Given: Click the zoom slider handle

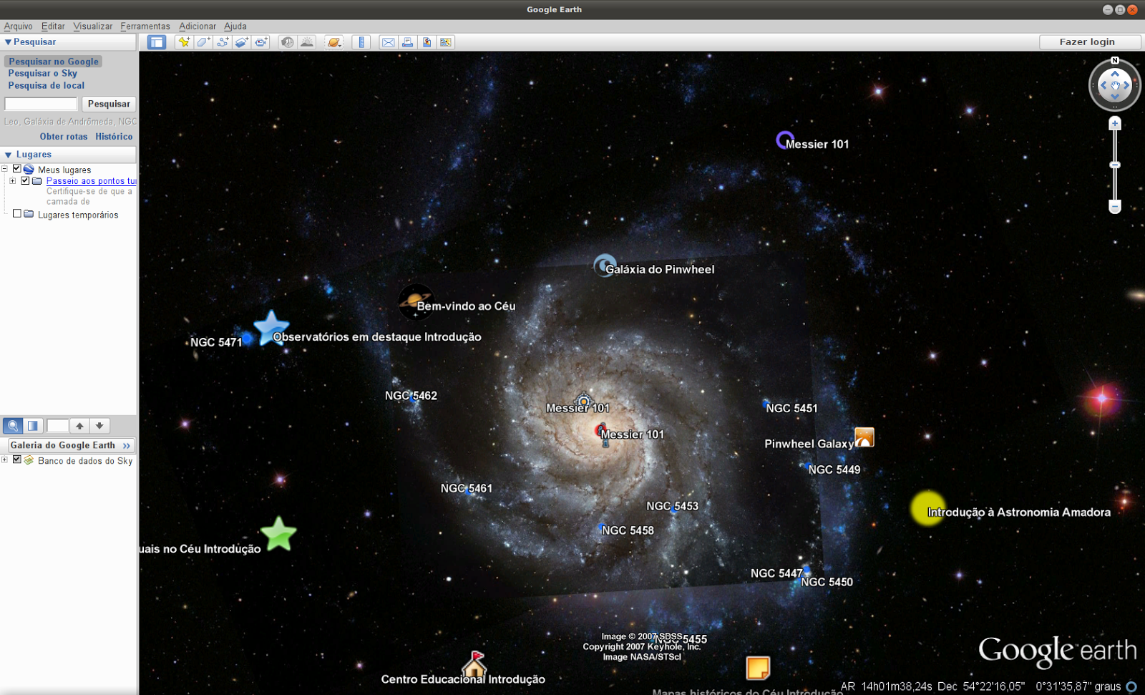Looking at the screenshot, I should [1114, 165].
